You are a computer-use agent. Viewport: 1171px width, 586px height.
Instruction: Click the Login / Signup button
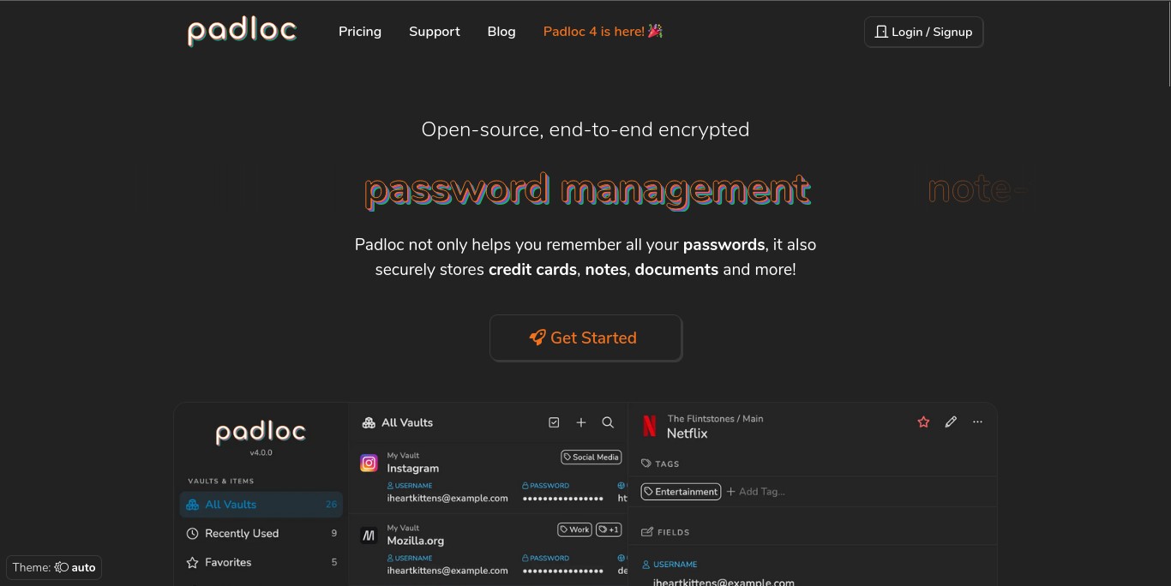pyautogui.click(x=923, y=32)
